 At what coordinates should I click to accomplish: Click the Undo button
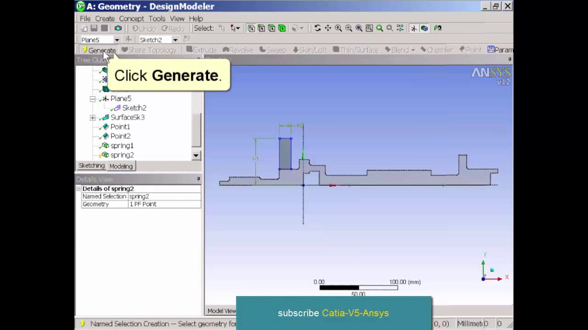coord(143,28)
